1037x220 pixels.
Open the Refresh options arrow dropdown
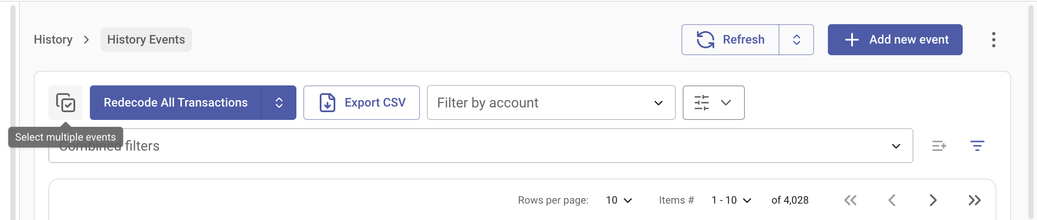(796, 40)
